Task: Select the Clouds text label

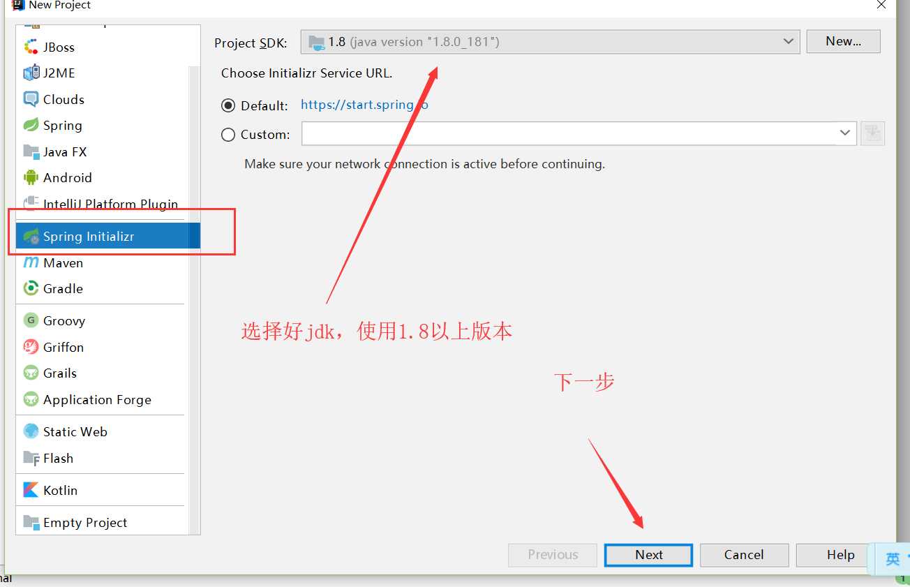Action: (x=64, y=100)
